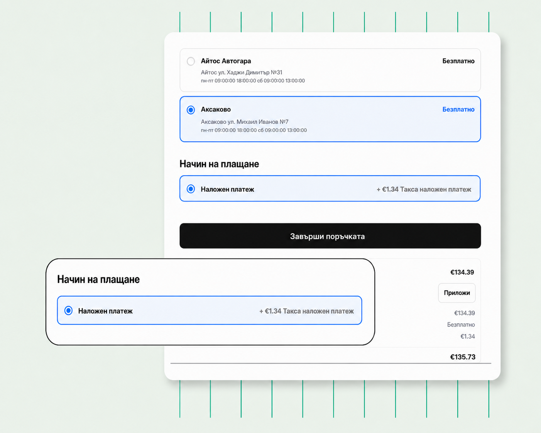The image size is (541, 433).
Task: Toggle Наложен платеж radio in checkout card
Action: (191, 189)
